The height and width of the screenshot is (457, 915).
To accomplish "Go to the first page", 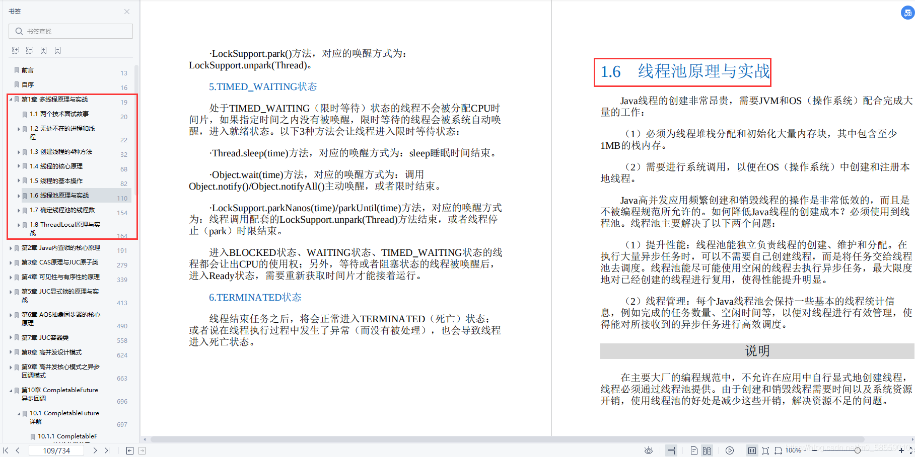I will (6, 450).
